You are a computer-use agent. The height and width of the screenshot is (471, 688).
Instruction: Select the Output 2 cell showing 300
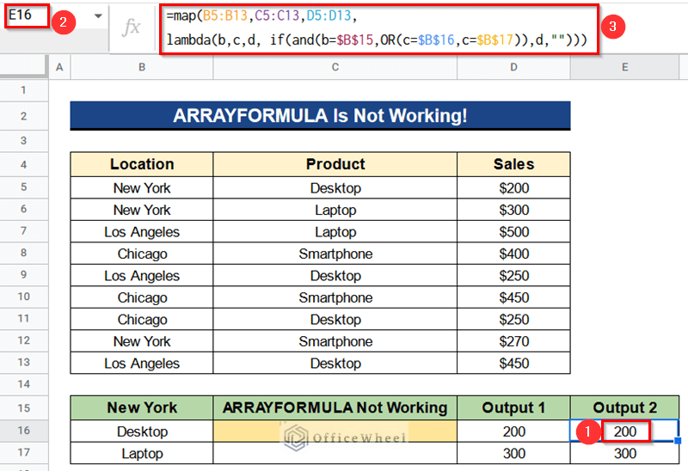pyautogui.click(x=625, y=453)
